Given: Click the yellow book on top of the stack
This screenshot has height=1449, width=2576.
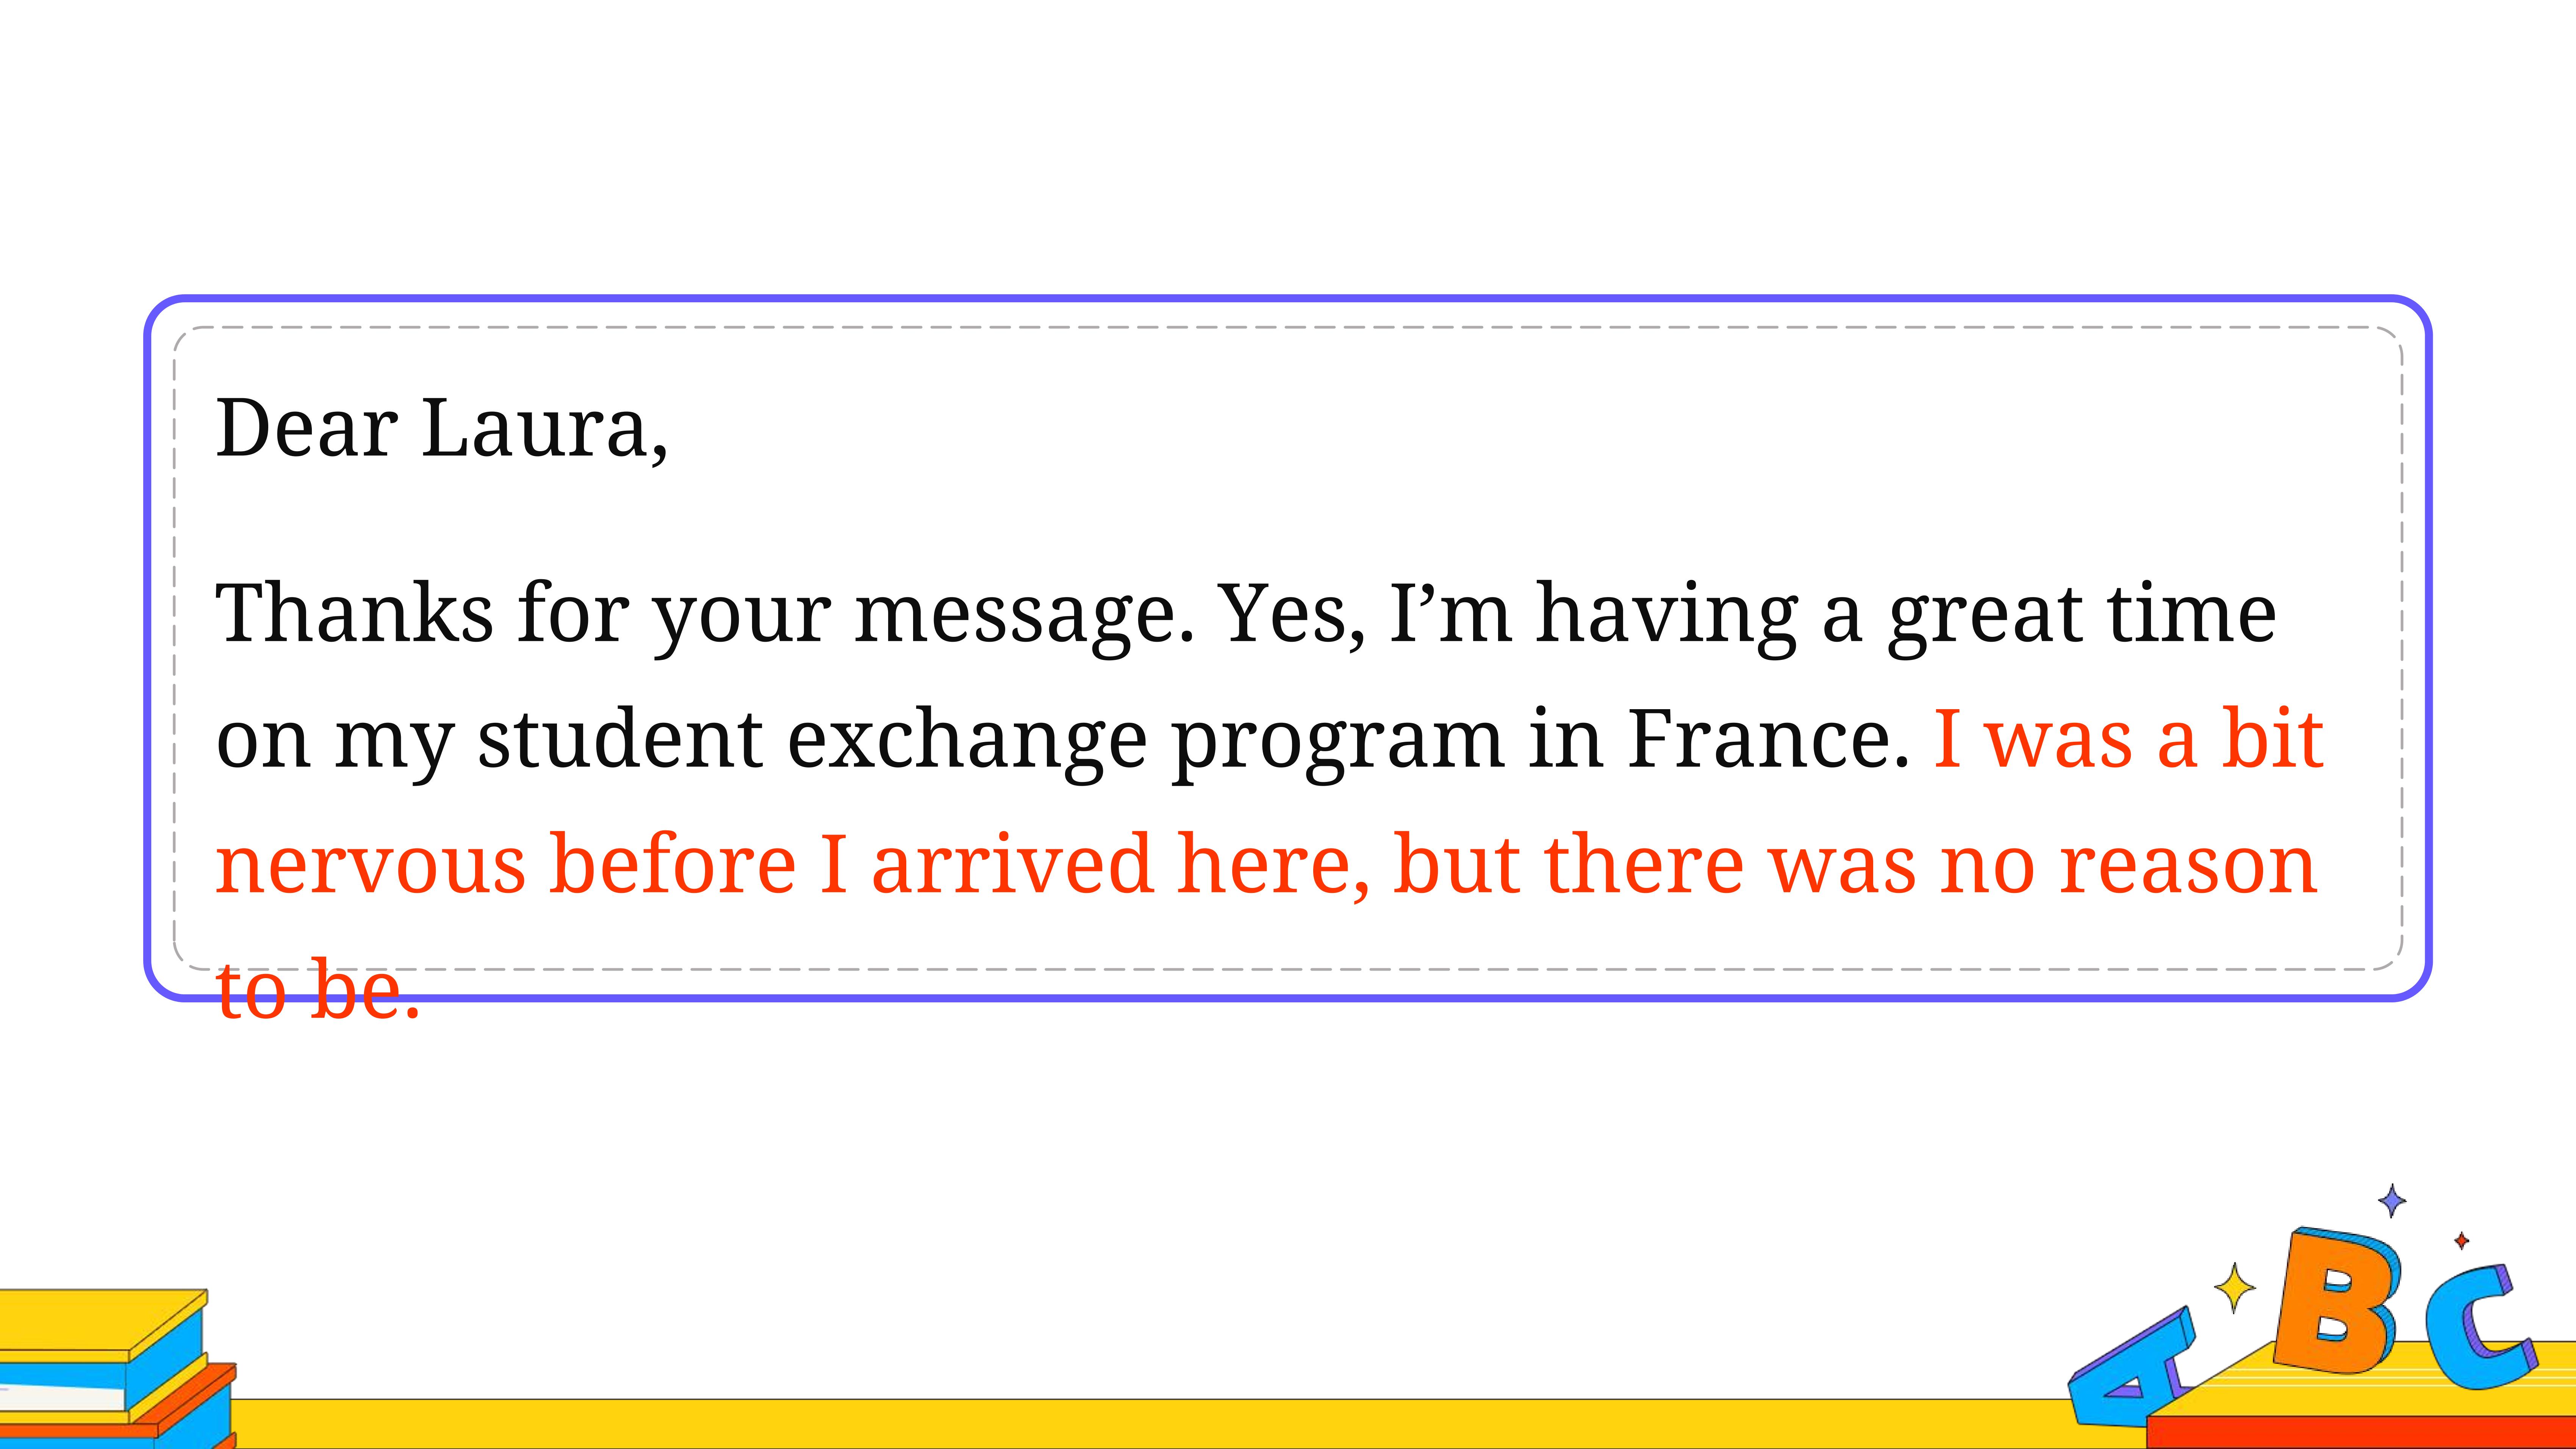Looking at the screenshot, I should (x=104, y=1322).
